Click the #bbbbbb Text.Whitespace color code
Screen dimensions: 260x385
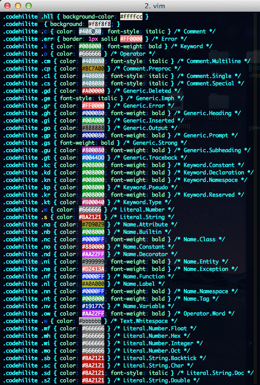pyautogui.click(x=90, y=321)
